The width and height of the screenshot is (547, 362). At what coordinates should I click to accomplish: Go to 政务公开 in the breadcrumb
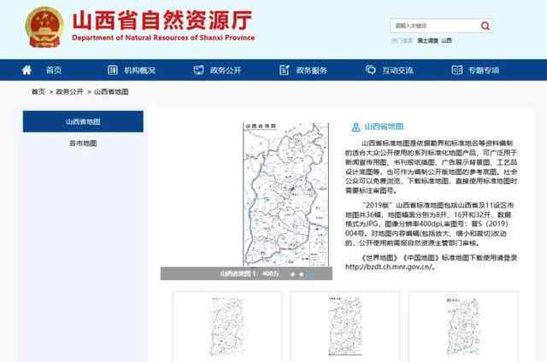pyautogui.click(x=69, y=91)
